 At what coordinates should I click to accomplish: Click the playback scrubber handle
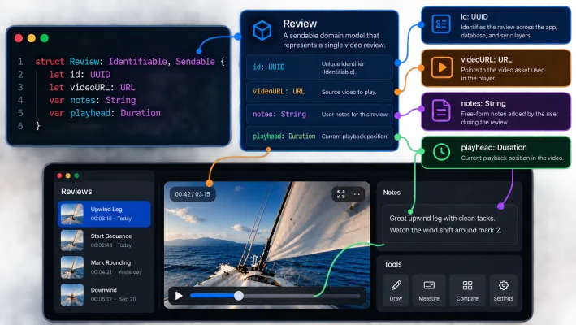pyautogui.click(x=238, y=295)
